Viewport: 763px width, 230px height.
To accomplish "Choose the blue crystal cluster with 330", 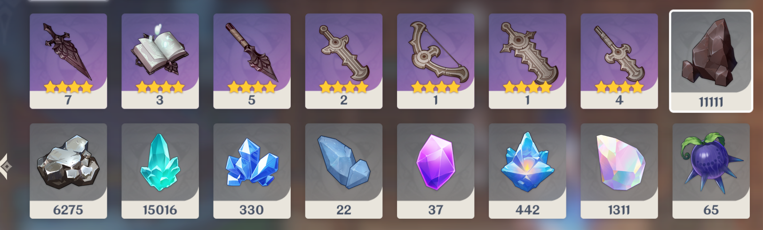I will [x=252, y=171].
